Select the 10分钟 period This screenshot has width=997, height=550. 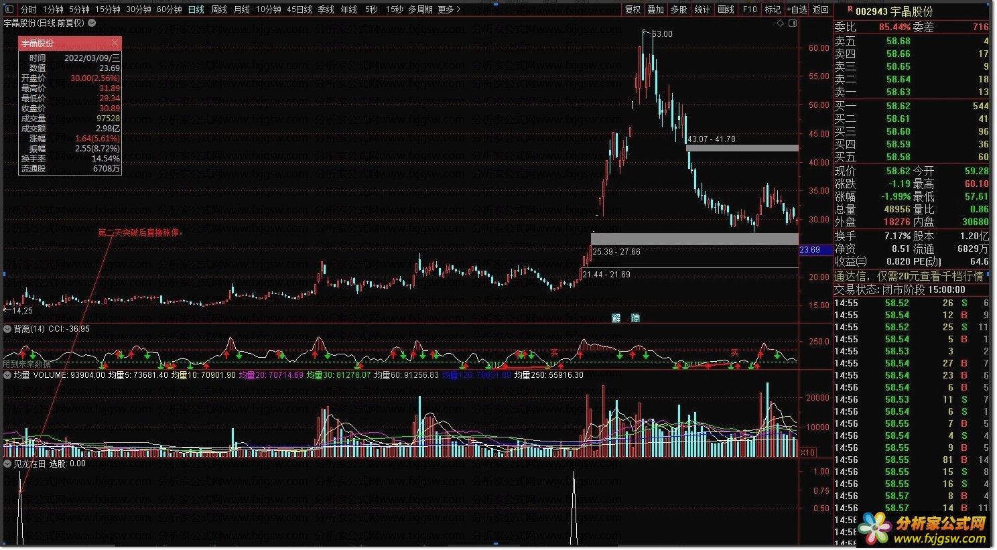click(x=269, y=9)
